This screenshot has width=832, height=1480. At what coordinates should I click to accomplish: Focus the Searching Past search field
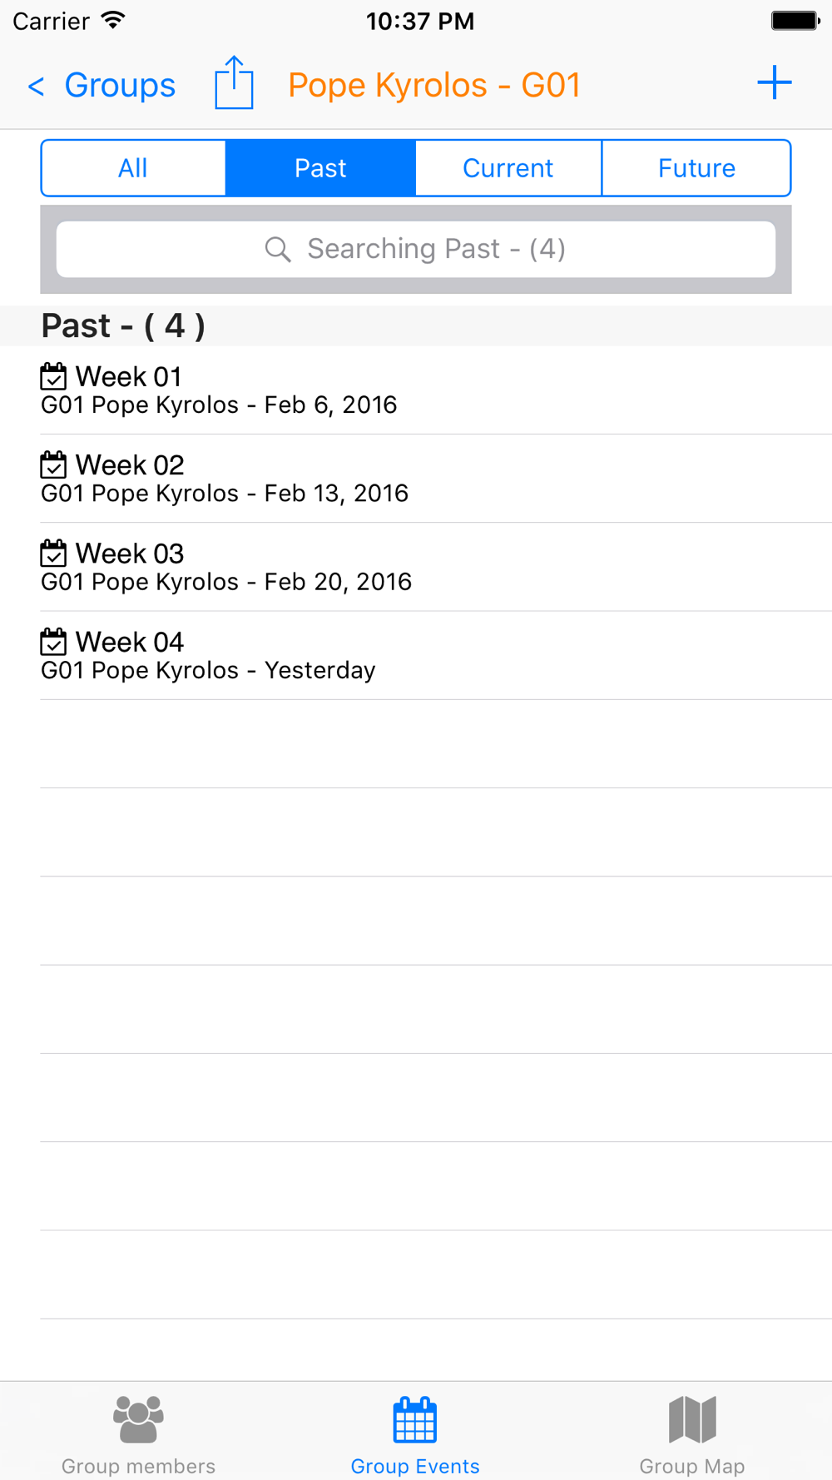416,249
